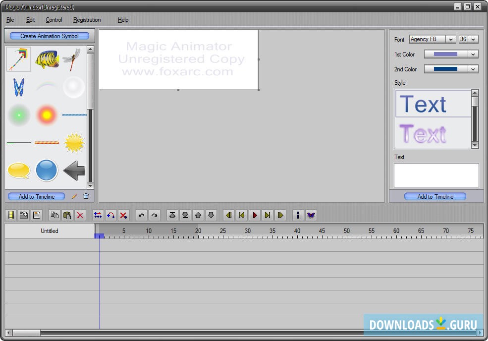Image resolution: width=488 pixels, height=341 pixels.
Task: Copy the selected timeline object
Action: click(54, 215)
